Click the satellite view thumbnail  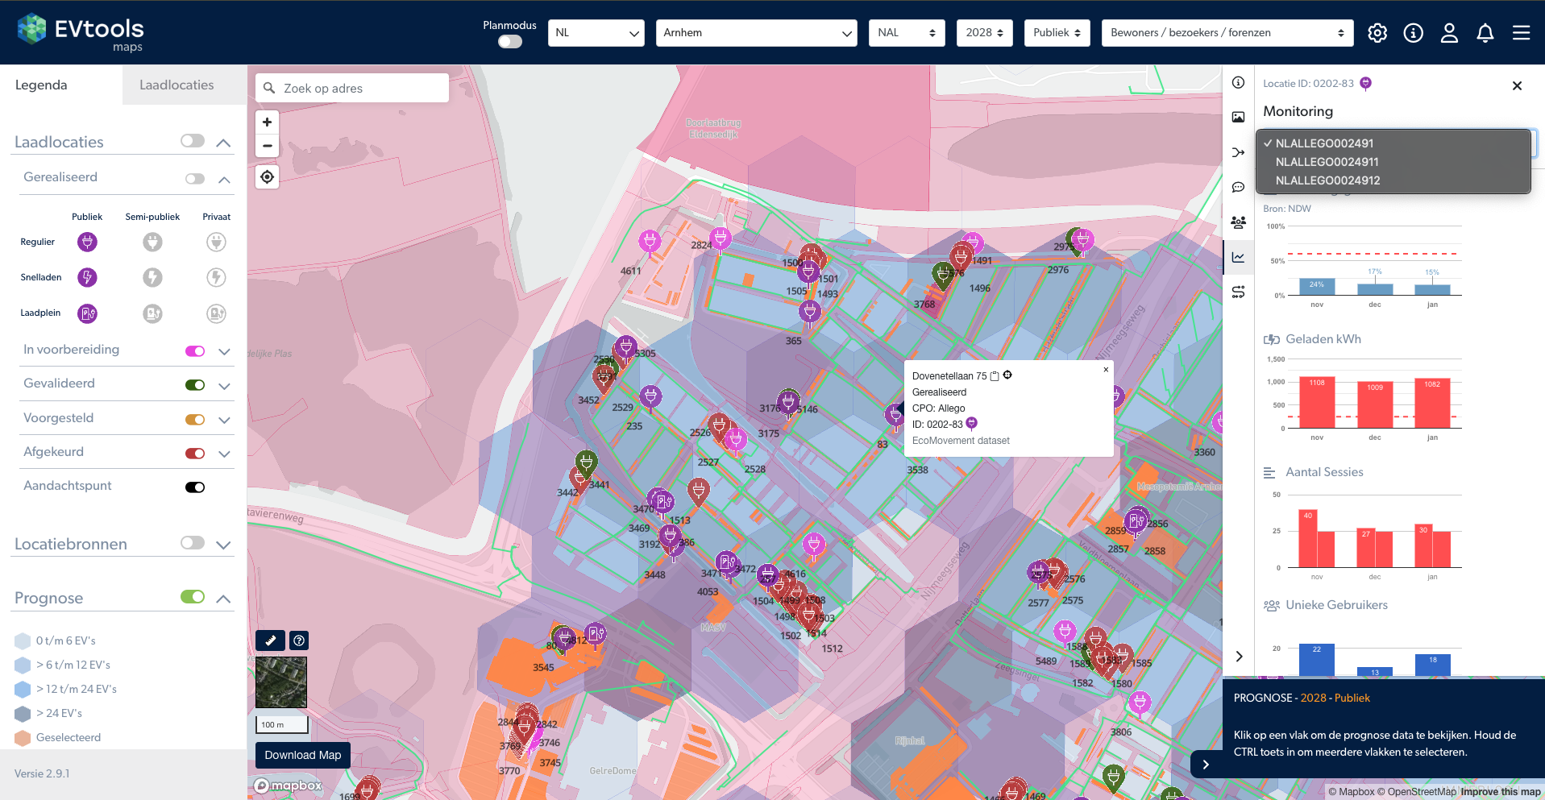pos(281,682)
